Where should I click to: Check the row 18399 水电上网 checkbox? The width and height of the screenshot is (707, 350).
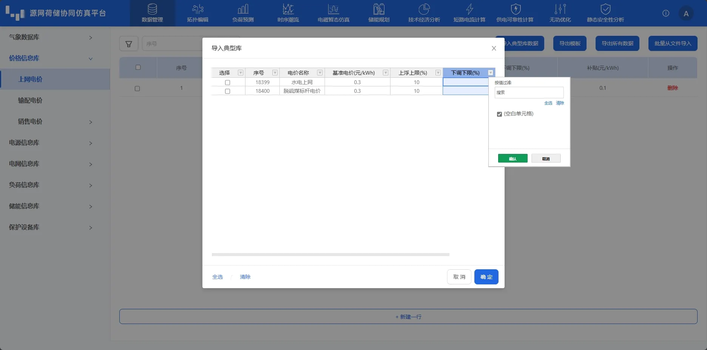tap(227, 82)
